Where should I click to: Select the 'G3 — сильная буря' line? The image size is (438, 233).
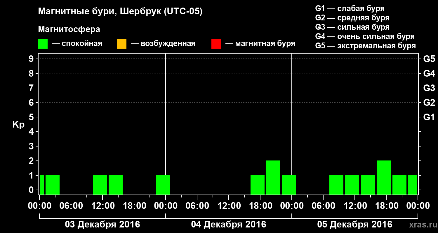[x=352, y=27]
